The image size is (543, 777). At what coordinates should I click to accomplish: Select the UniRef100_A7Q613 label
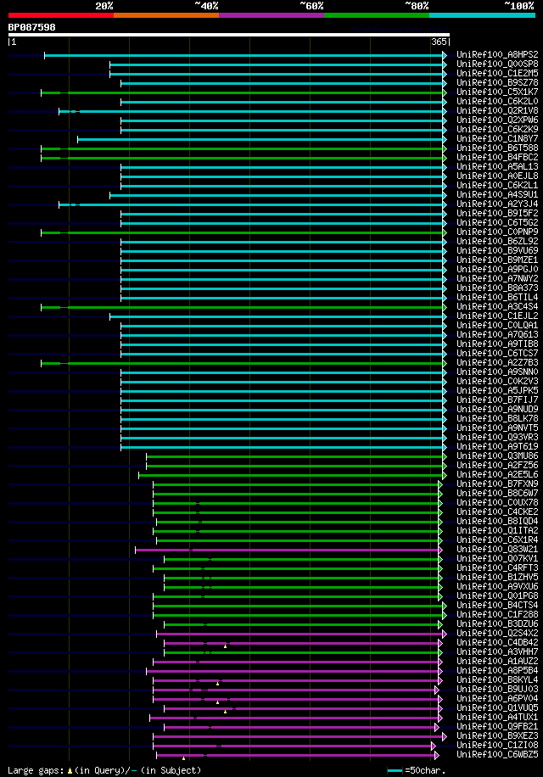(x=497, y=334)
